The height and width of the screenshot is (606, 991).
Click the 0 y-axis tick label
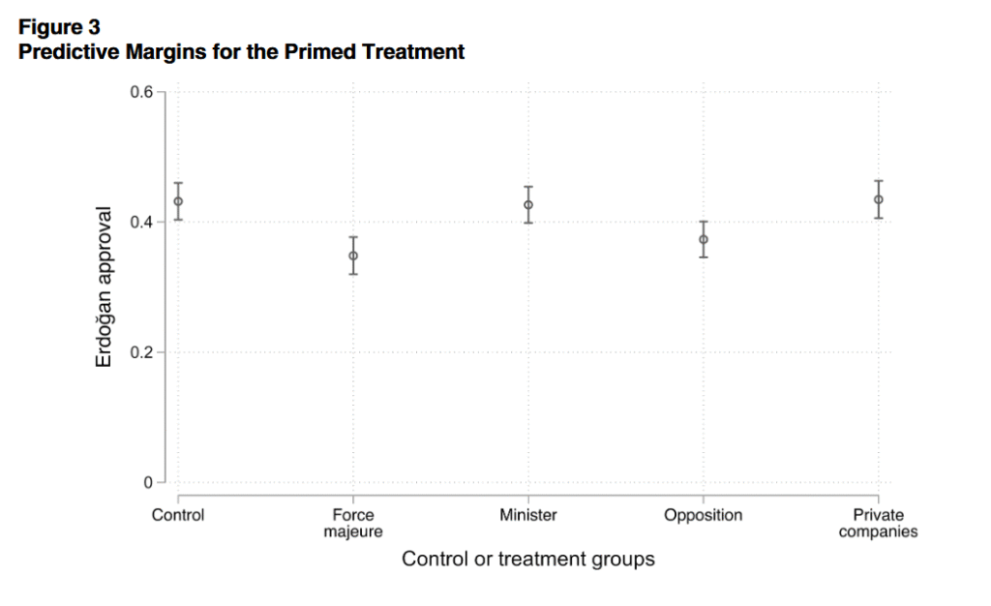click(x=148, y=482)
